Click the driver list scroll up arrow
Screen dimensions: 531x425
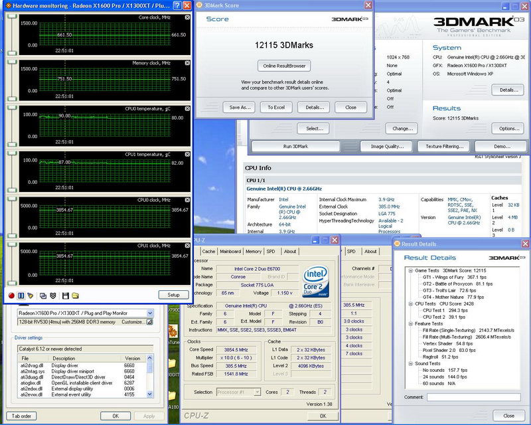click(x=150, y=358)
